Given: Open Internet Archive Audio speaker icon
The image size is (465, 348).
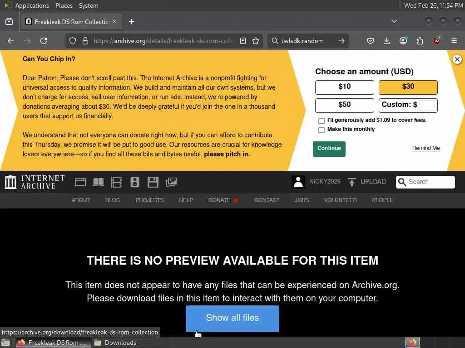Looking at the screenshot, I should (x=134, y=182).
